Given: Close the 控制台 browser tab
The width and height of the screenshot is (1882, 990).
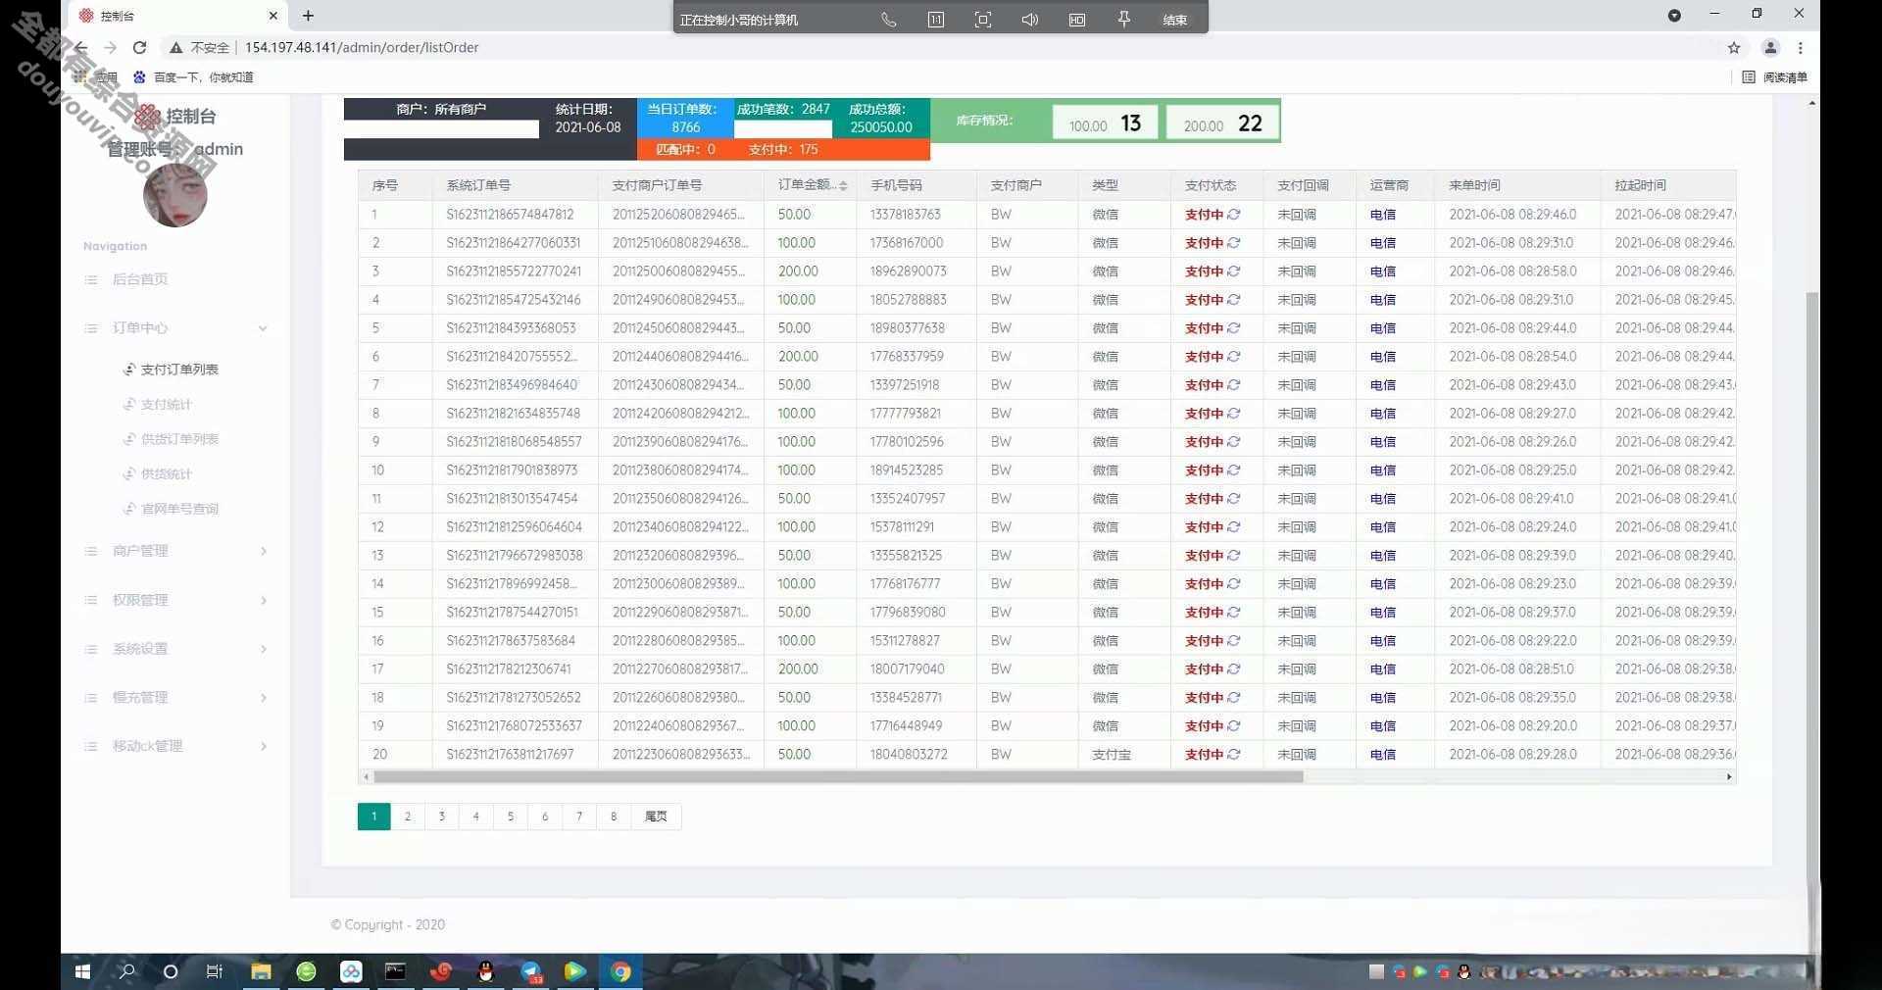Looking at the screenshot, I should (273, 16).
